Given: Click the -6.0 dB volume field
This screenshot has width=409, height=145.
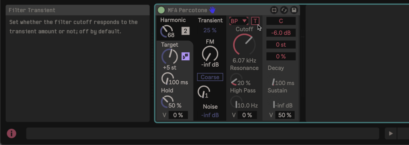Looking at the screenshot, I should [281, 33].
